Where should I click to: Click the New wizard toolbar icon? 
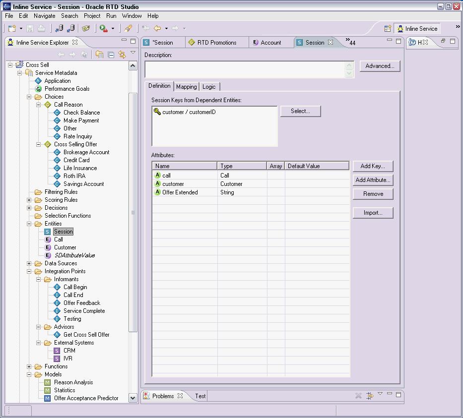[x=12, y=28]
